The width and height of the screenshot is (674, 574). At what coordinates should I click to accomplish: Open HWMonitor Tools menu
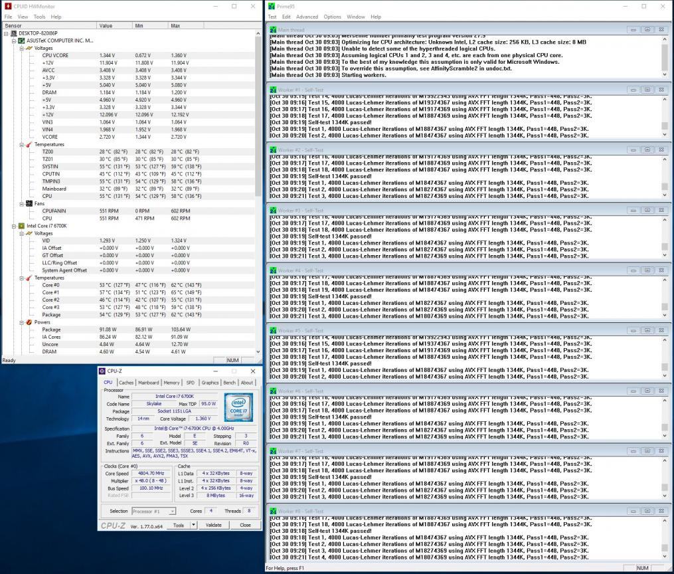[x=40, y=17]
